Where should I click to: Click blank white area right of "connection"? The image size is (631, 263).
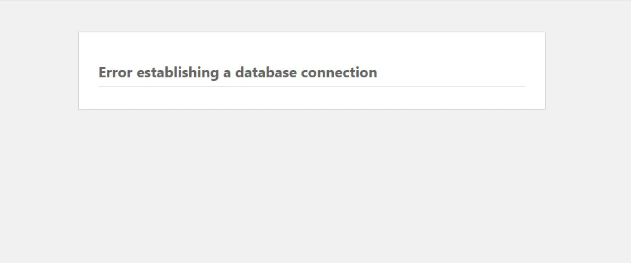pos(452,72)
